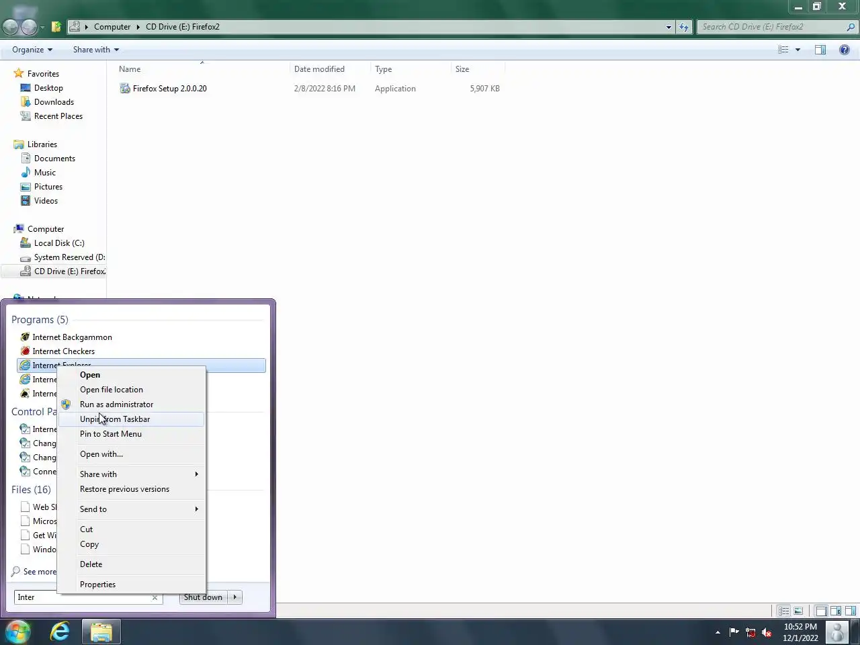Launch Internet Checkers from the Programs list

point(63,351)
